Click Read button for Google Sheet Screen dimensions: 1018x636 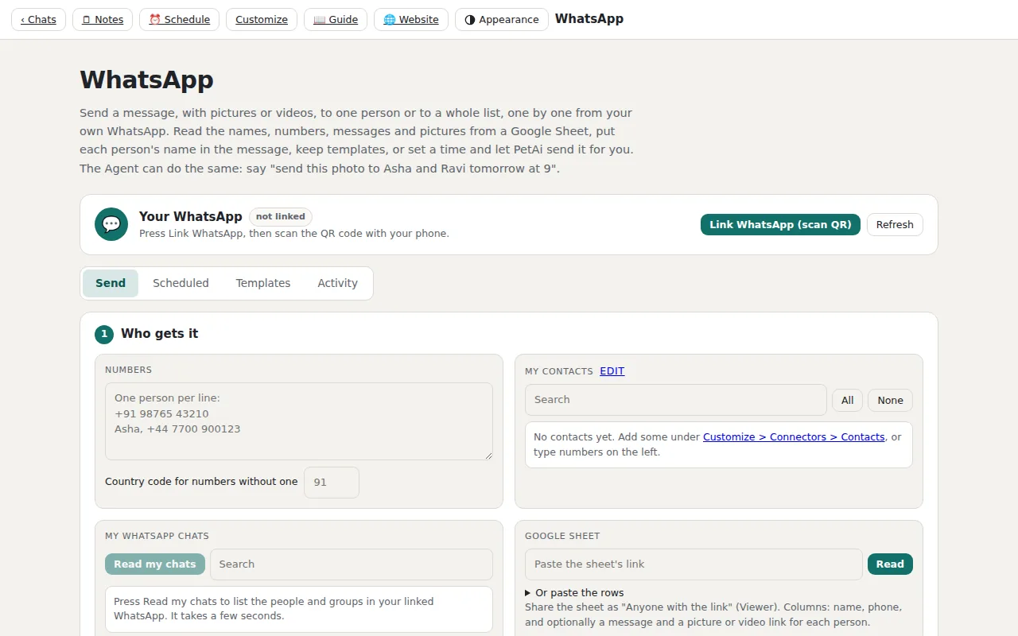pos(890,564)
